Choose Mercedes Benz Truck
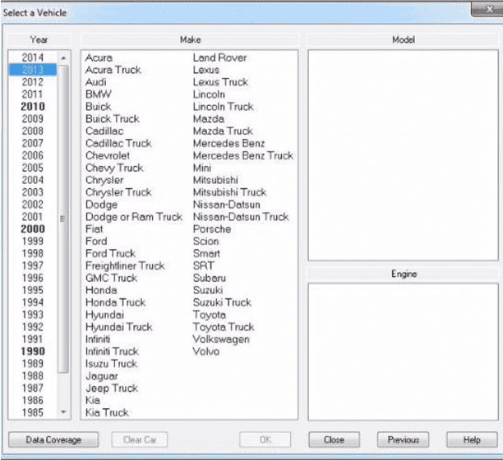This screenshot has width=503, height=460. point(242,155)
